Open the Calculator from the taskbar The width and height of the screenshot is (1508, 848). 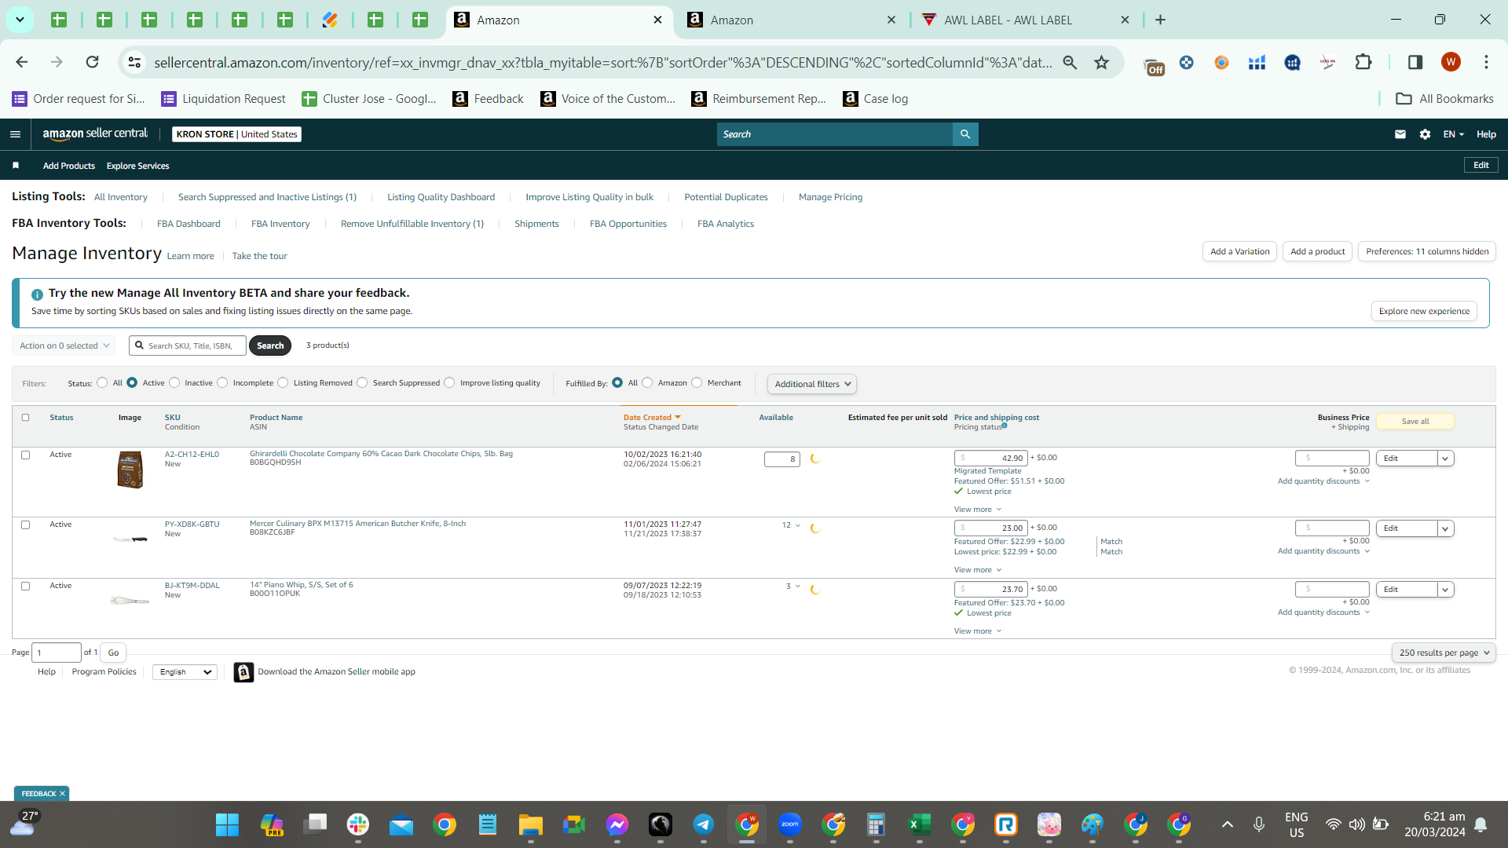point(876,824)
